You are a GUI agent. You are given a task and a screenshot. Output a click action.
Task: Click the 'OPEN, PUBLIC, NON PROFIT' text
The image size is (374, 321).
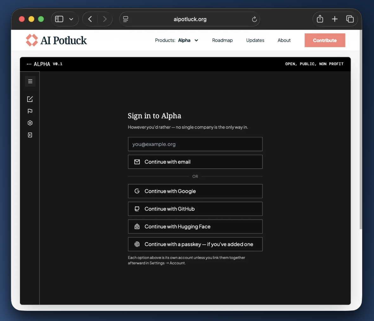click(x=314, y=64)
